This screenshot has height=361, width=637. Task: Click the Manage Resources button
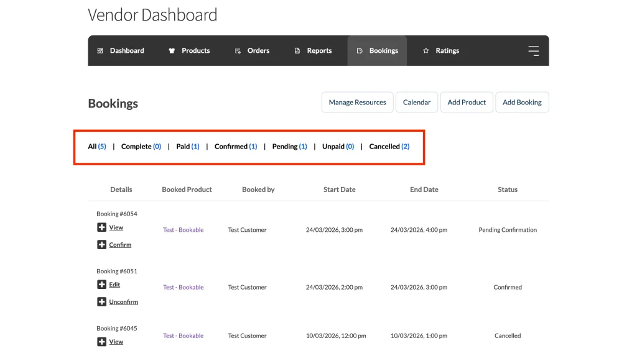(x=358, y=103)
